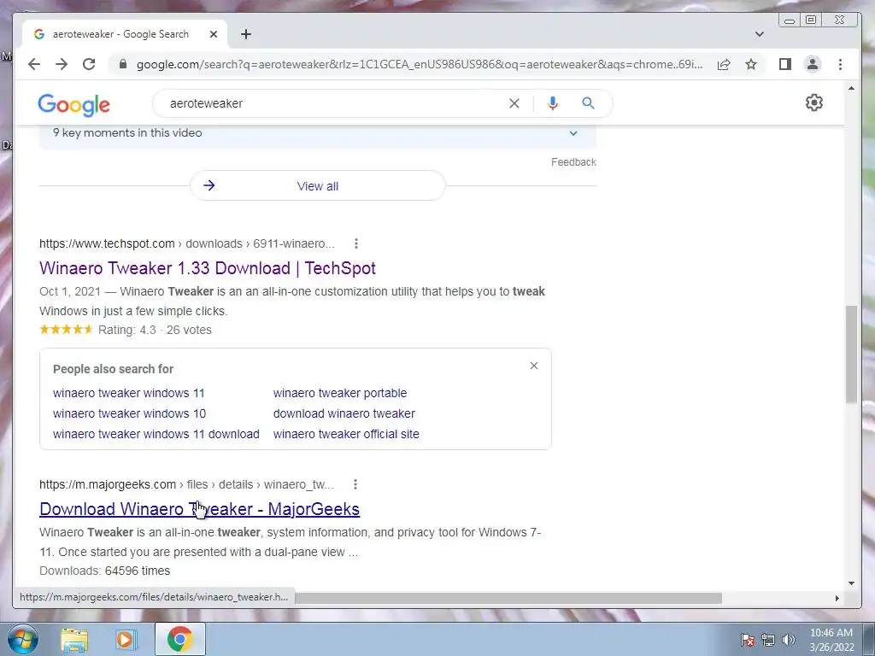This screenshot has height=656, width=875.
Task: Minimize the Chrome window
Action: pos(789,20)
